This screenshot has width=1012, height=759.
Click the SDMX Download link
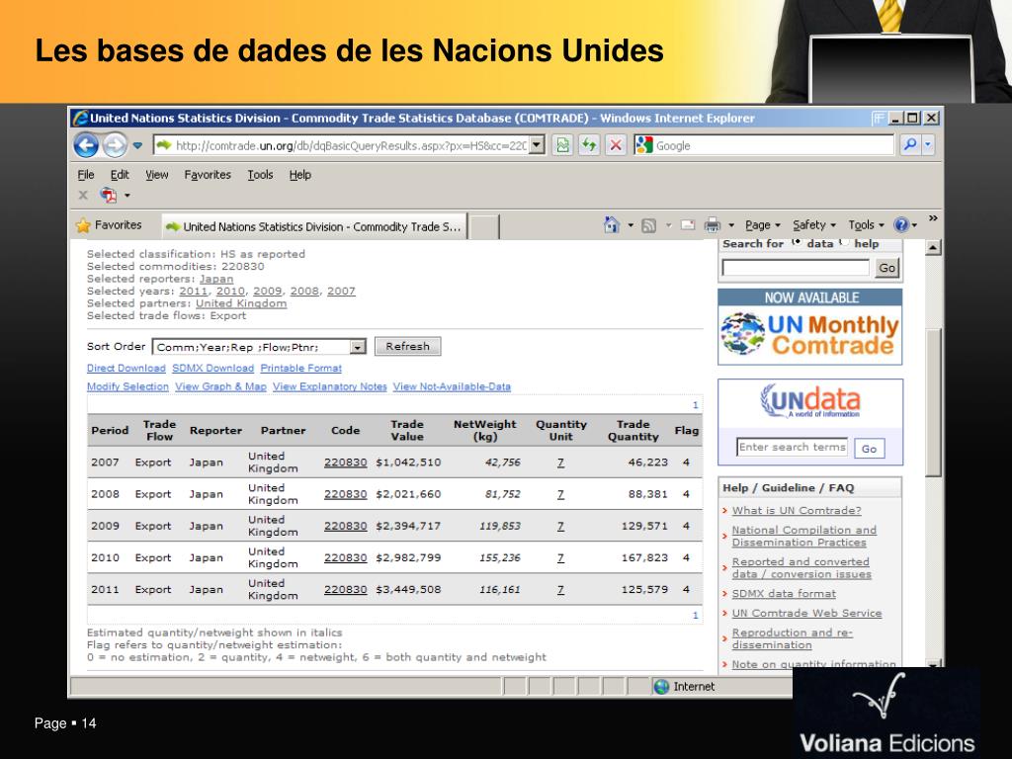click(213, 368)
